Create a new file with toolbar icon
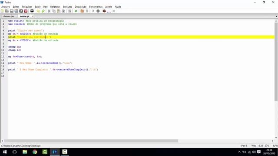 click(2, 11)
